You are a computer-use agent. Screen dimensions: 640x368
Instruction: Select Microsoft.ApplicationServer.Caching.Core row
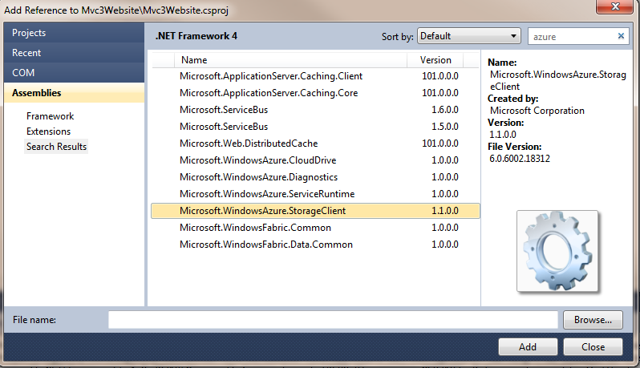(x=315, y=93)
